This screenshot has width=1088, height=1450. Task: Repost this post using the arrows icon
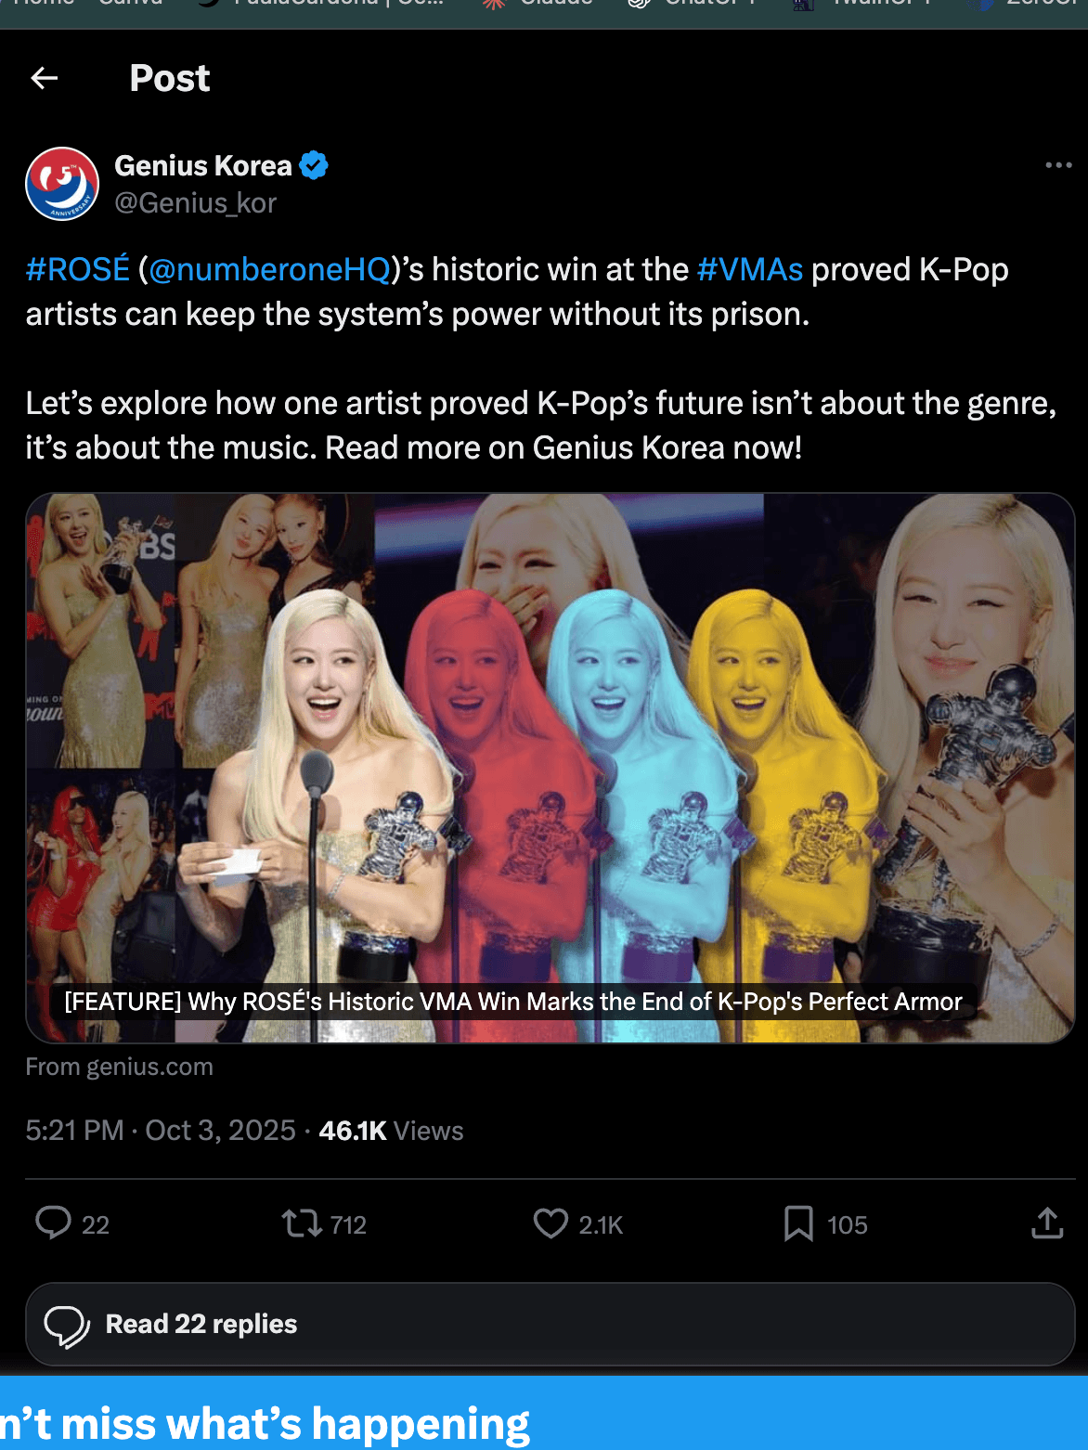[x=301, y=1223]
